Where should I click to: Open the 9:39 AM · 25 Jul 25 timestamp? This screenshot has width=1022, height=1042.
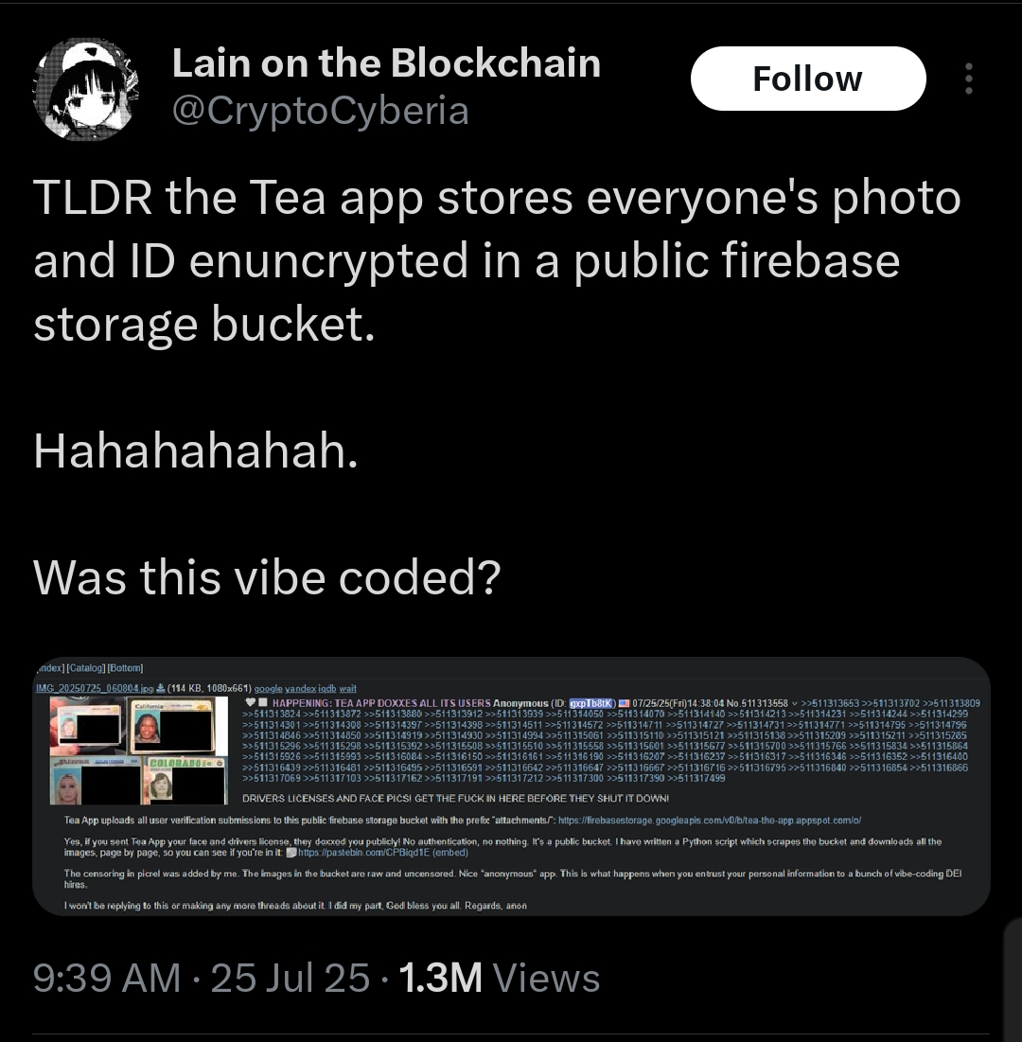[x=202, y=979]
